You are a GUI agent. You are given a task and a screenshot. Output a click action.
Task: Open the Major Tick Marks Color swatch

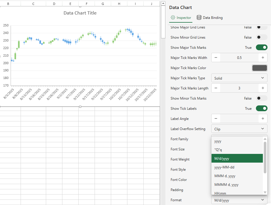click(260, 68)
